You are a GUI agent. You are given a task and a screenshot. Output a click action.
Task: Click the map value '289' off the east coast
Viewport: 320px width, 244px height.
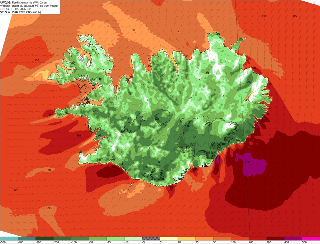[x=269, y=84]
